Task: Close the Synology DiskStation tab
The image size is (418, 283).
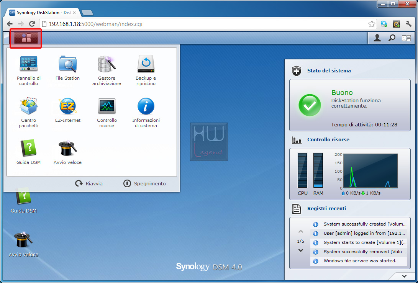Action: pyautogui.click(x=74, y=13)
